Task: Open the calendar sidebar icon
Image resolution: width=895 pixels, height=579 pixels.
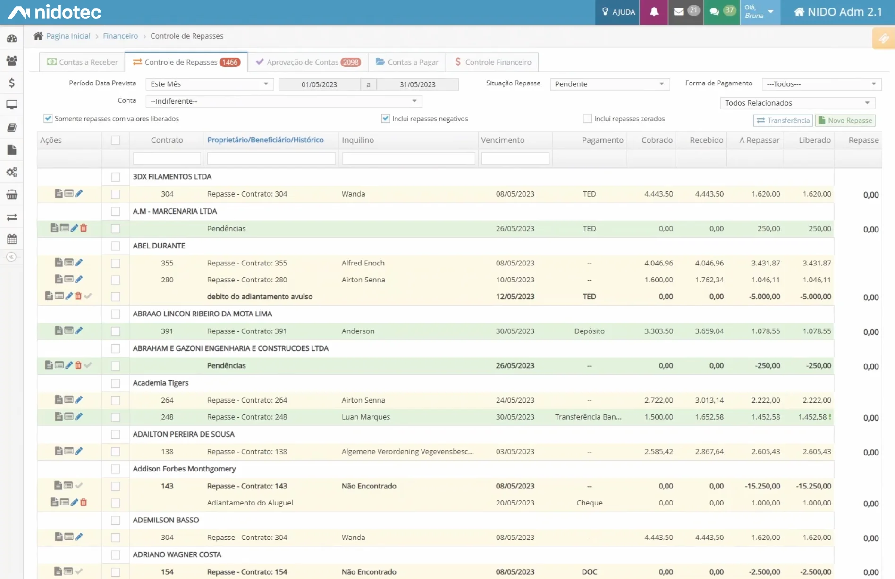Action: click(x=12, y=239)
